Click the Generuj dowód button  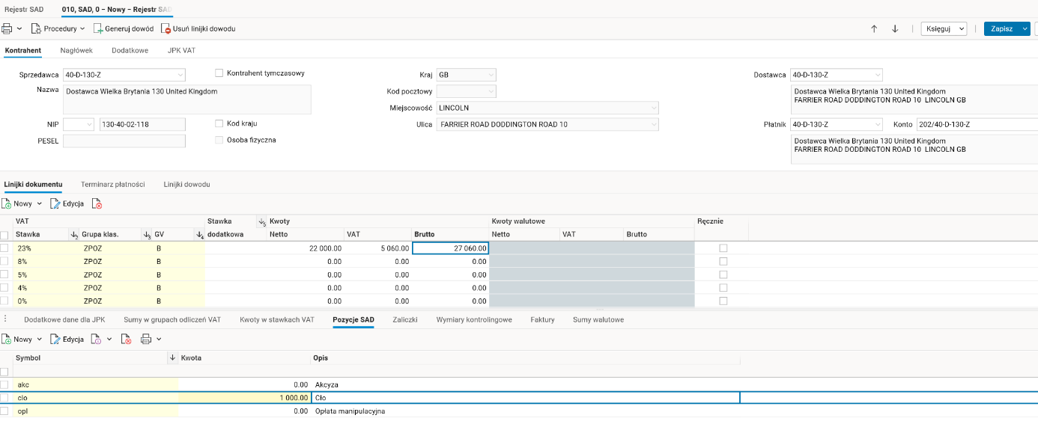[123, 28]
